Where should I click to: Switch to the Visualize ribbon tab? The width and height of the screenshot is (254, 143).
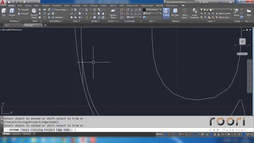point(46,6)
